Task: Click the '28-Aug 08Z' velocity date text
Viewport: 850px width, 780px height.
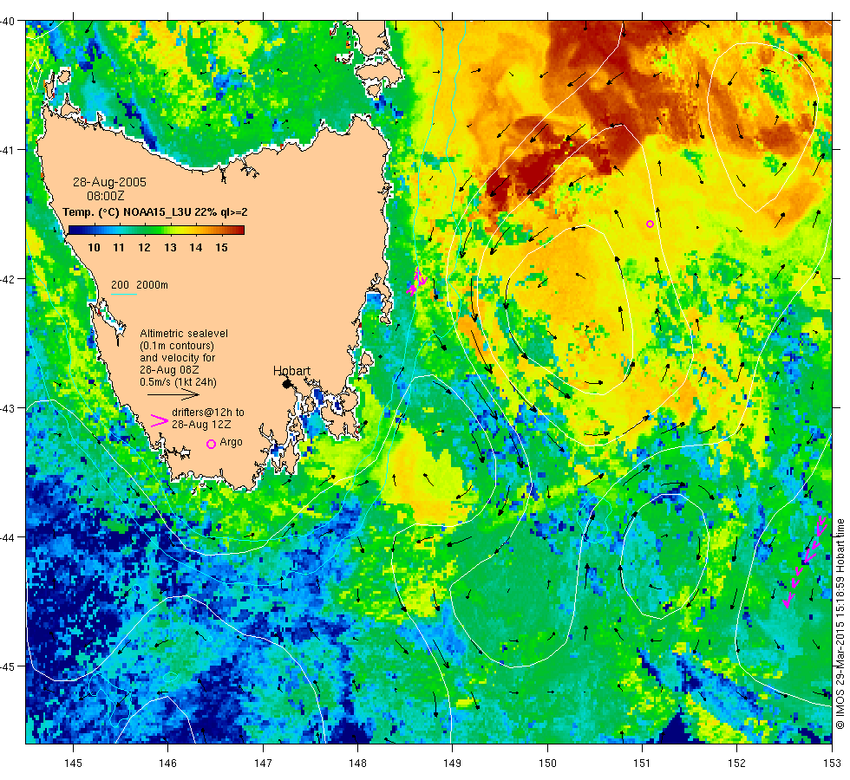Action: 170,370
